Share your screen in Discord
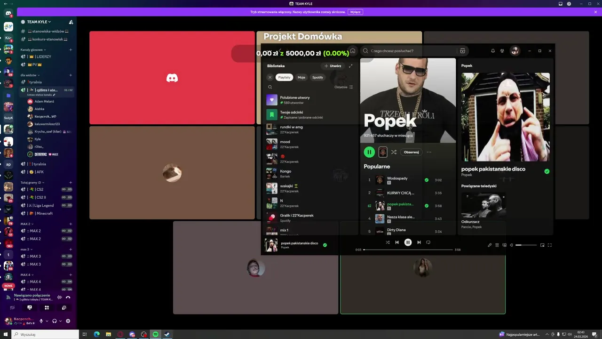602x339 pixels. point(30,307)
